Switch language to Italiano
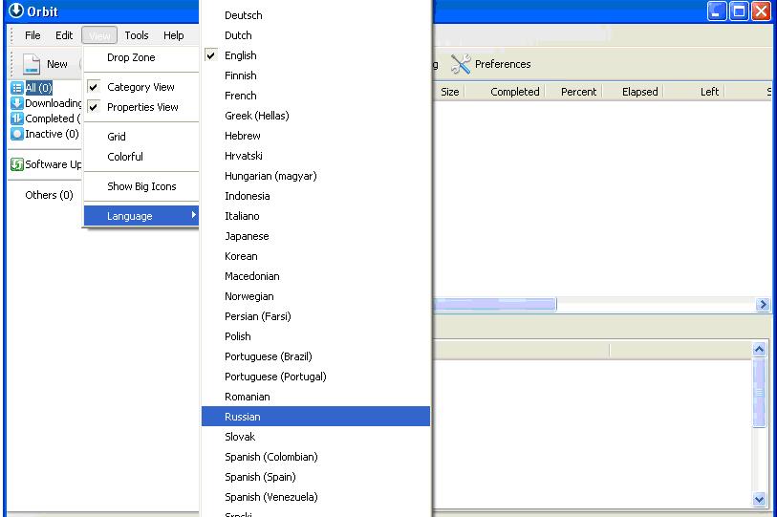The width and height of the screenshot is (777, 517). pos(315,216)
